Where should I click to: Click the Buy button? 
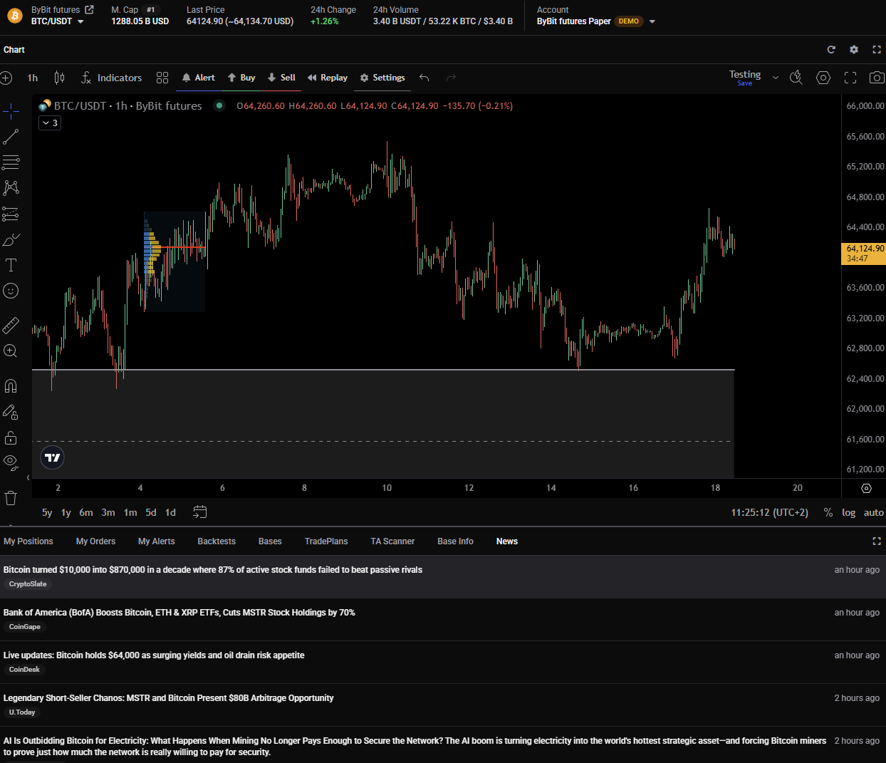241,78
